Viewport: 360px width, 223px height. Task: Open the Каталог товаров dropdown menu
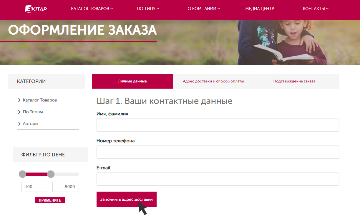(92, 9)
